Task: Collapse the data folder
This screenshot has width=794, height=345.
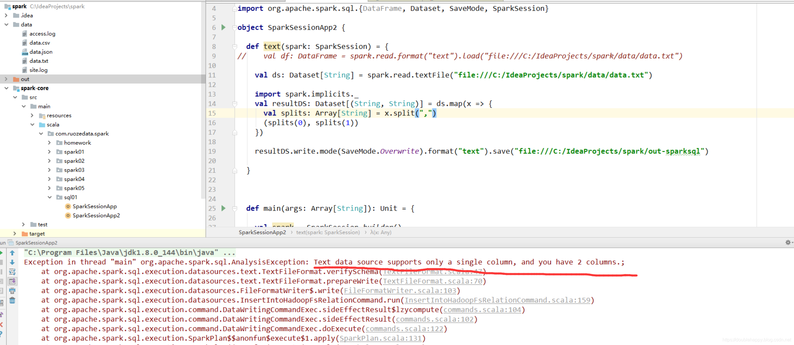Action: (6, 24)
